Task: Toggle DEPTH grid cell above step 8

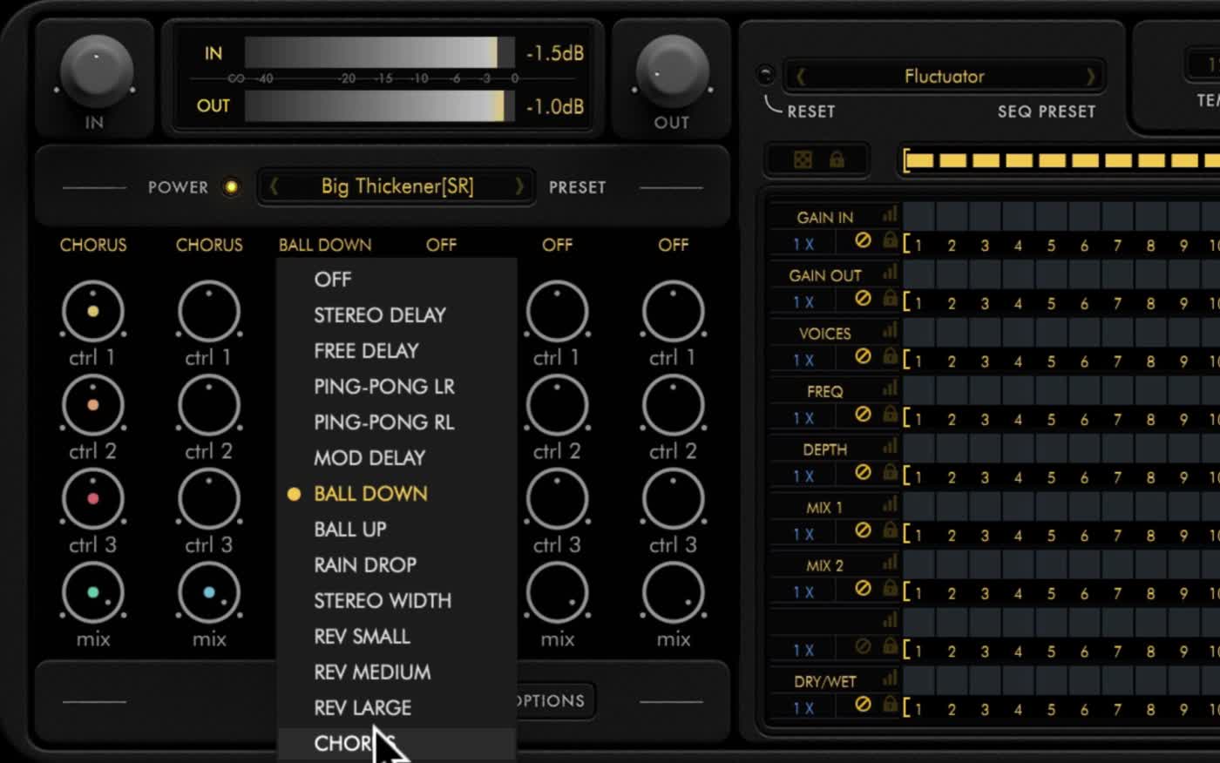Action: coord(1150,447)
